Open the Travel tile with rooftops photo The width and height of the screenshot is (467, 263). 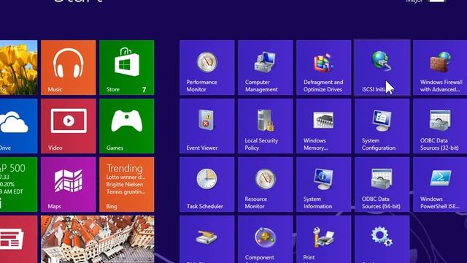[x=97, y=240]
